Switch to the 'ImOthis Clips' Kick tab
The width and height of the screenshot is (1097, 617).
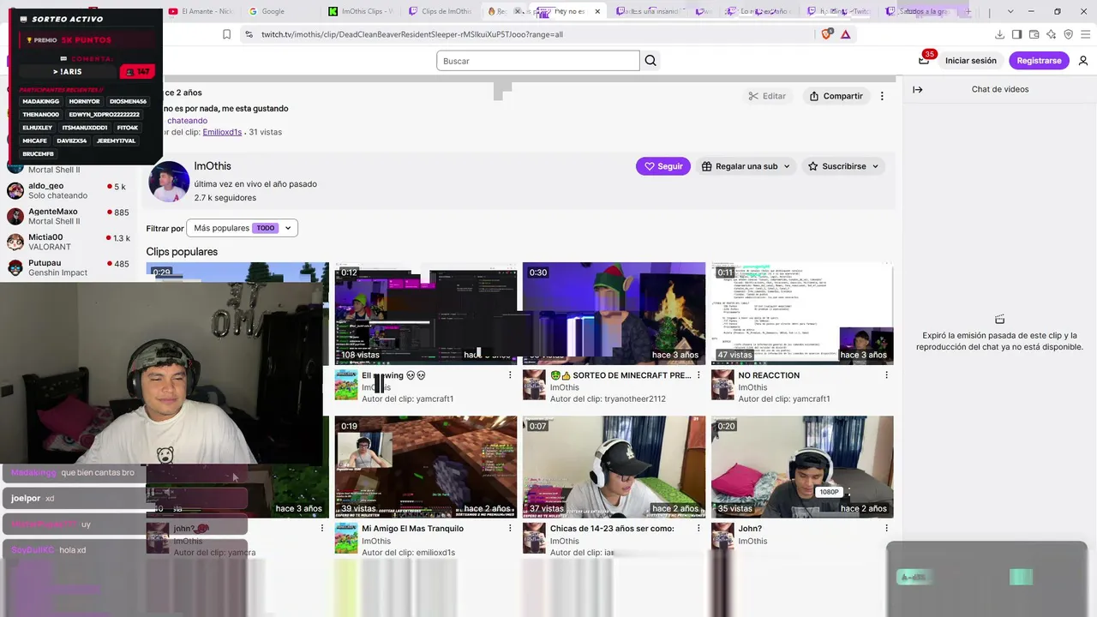coord(361,11)
